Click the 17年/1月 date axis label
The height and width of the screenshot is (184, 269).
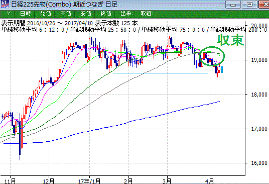coord(89,181)
